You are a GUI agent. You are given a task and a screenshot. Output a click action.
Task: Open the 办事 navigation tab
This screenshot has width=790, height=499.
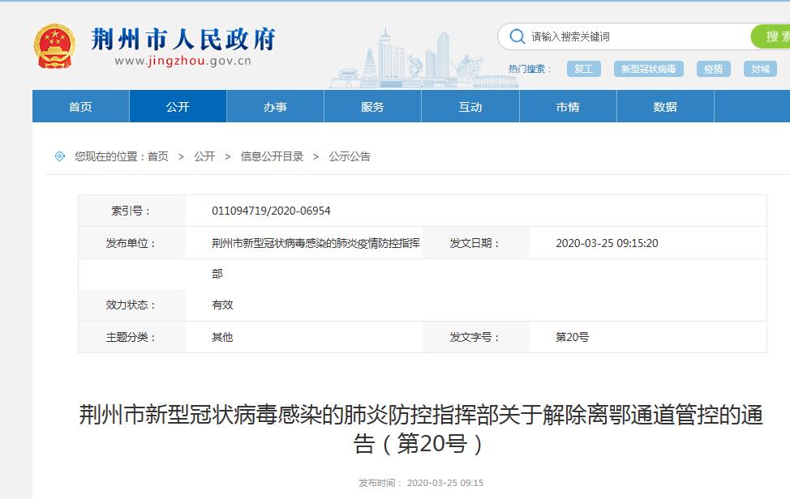point(275,107)
